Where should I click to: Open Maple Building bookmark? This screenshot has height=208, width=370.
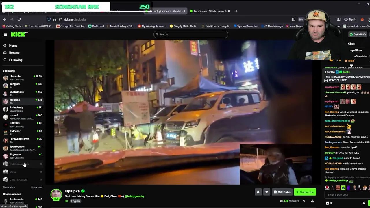pyautogui.click(x=121, y=26)
